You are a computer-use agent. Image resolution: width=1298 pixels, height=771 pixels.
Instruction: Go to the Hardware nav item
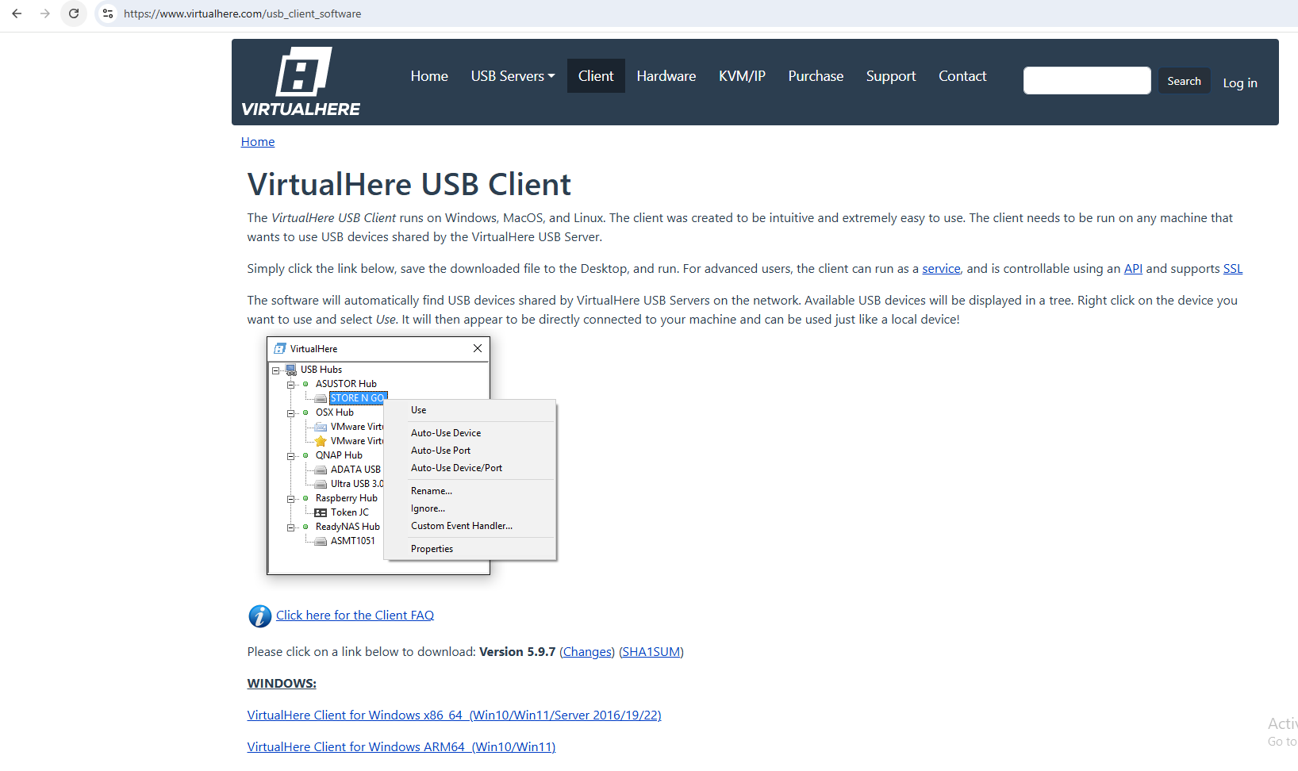666,76
